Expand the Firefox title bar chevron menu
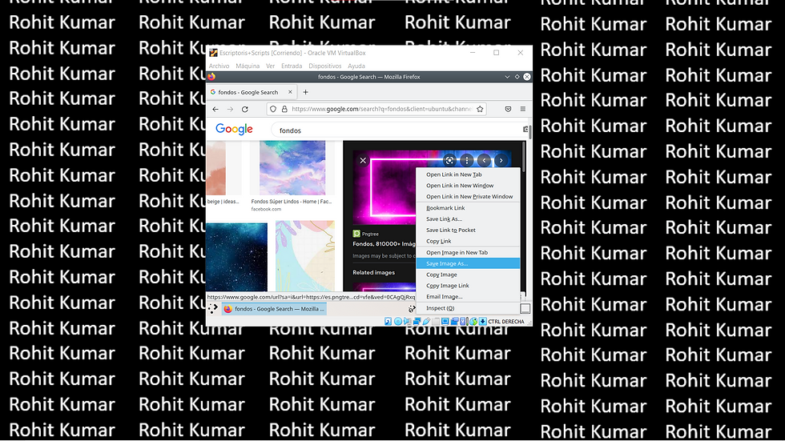Image resolution: width=785 pixels, height=441 pixels. point(507,77)
